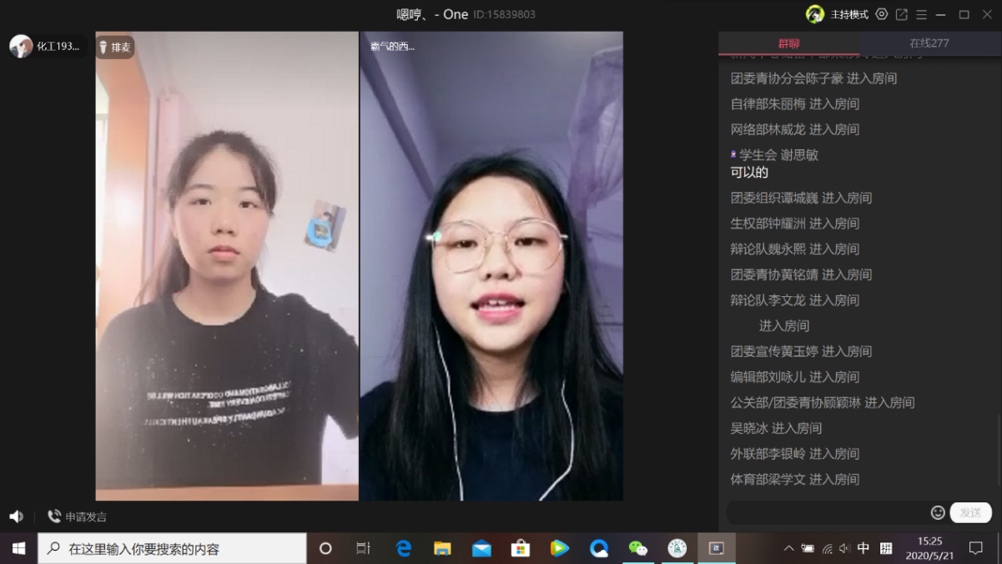The width and height of the screenshot is (1002, 564).
Task: Select the right video feed with glasses
Action: 491,267
